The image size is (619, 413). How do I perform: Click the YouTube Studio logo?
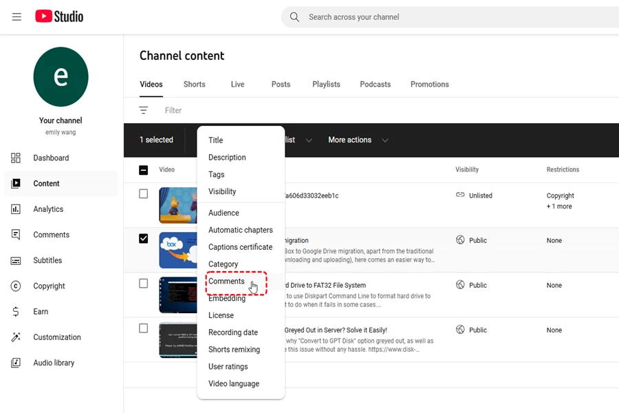click(x=59, y=17)
